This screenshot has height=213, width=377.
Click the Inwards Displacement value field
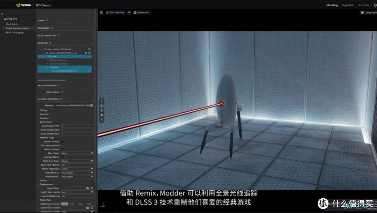(x=77, y=196)
